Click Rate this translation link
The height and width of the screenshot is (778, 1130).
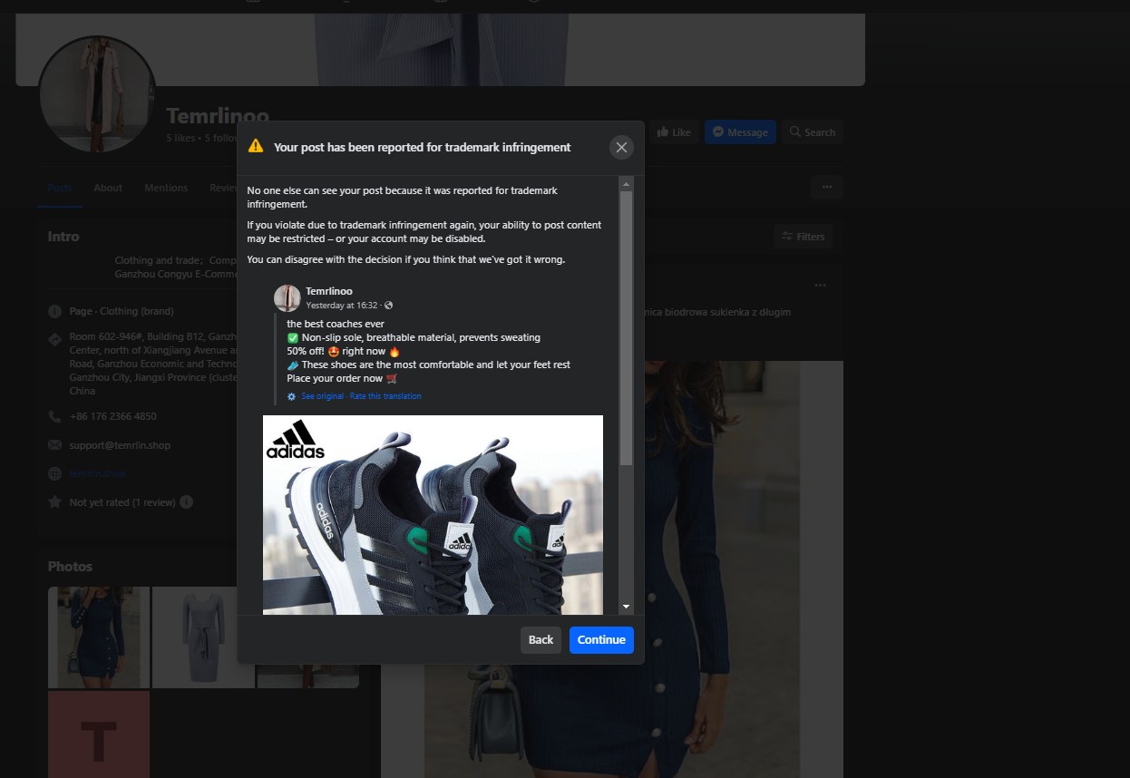pos(385,396)
